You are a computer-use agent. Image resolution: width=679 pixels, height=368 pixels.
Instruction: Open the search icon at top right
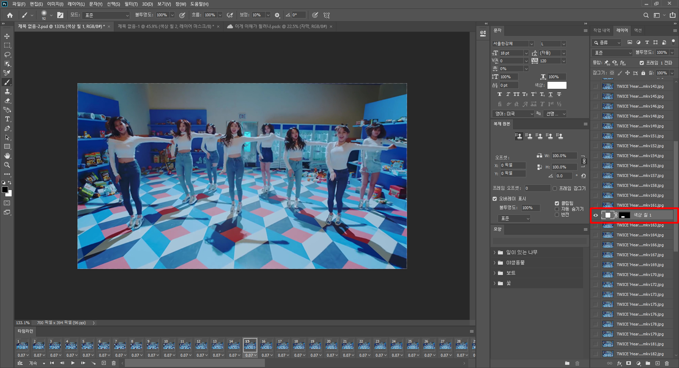pyautogui.click(x=646, y=15)
